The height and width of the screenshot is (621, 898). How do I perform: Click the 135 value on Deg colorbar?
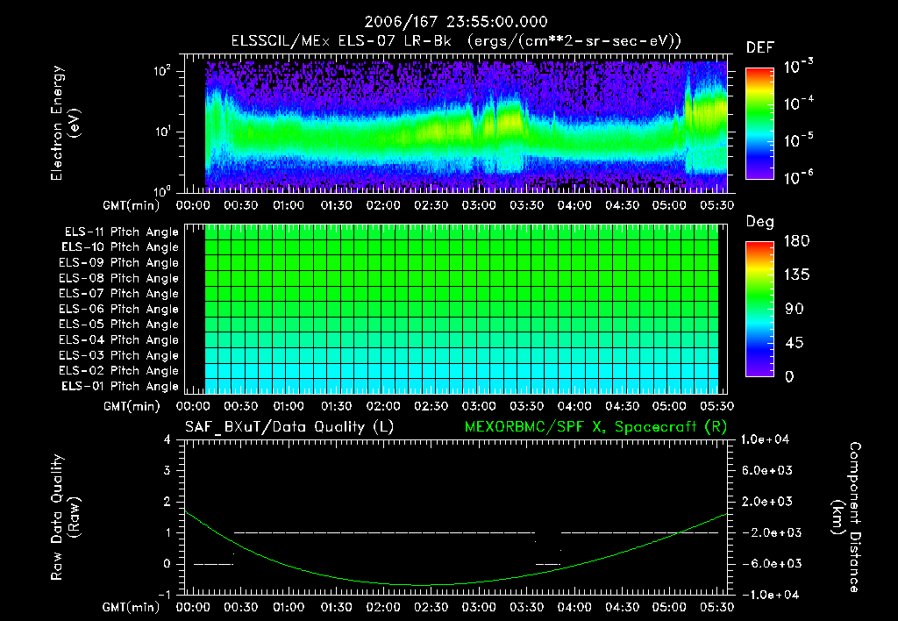tap(796, 275)
